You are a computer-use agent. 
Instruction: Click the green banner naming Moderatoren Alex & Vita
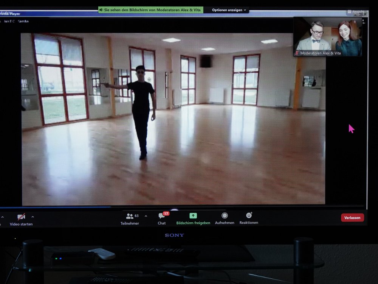(x=151, y=10)
